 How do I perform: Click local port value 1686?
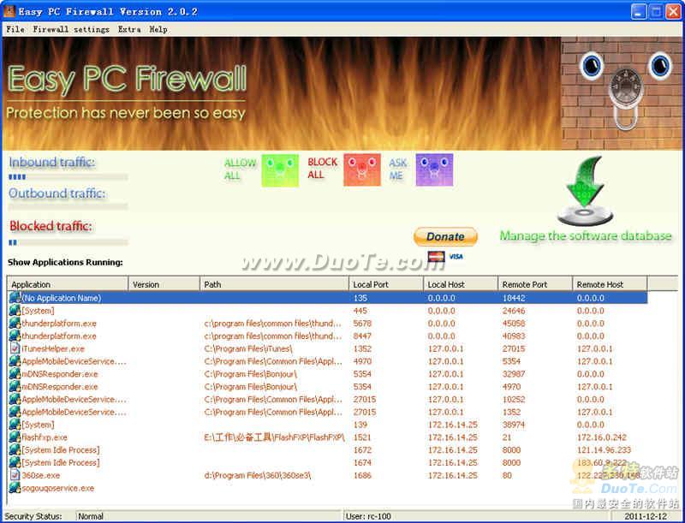coord(362,475)
